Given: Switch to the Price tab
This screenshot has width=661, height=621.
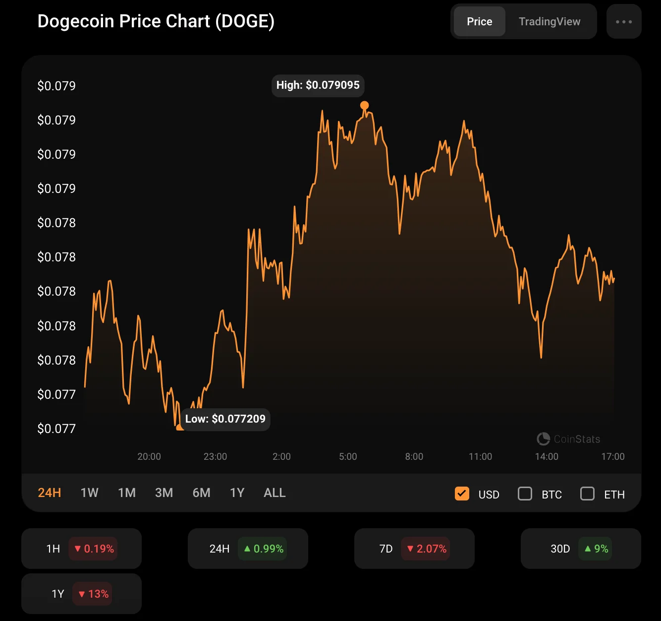Looking at the screenshot, I should pyautogui.click(x=479, y=22).
